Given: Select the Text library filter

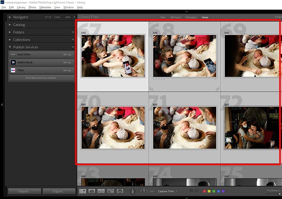Looking at the screenshot, I should point(163,17).
